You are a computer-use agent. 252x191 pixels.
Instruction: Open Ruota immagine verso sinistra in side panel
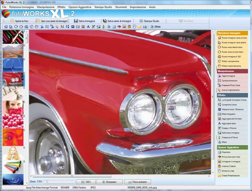tap(232, 38)
